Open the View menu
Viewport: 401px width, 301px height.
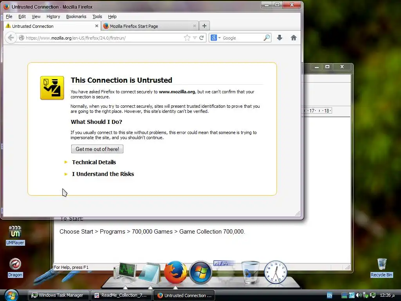tap(36, 16)
